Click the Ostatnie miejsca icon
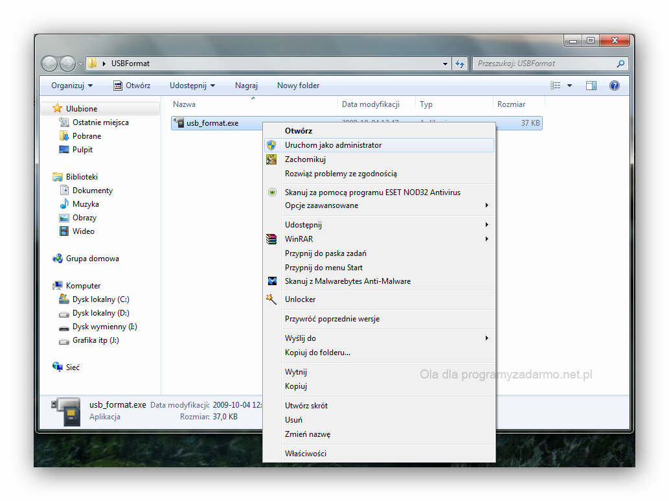Screen dimensions: 669x501 point(64,122)
